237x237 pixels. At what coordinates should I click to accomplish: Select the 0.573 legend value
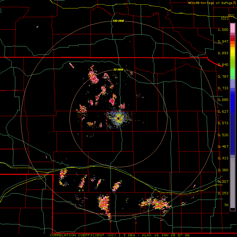click(x=223, y=123)
